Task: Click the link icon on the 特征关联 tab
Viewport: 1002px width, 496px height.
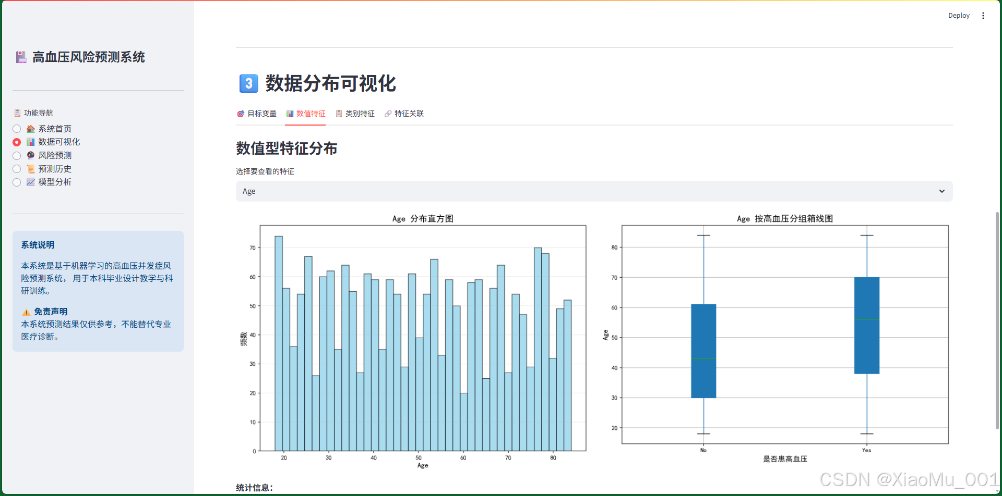Action: [x=388, y=114]
